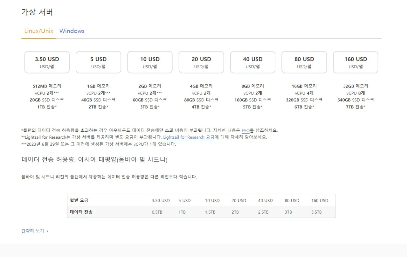This screenshot has width=407, height=257.
Task: Open the Lightsail for Research 요금 link
Action: point(189,137)
